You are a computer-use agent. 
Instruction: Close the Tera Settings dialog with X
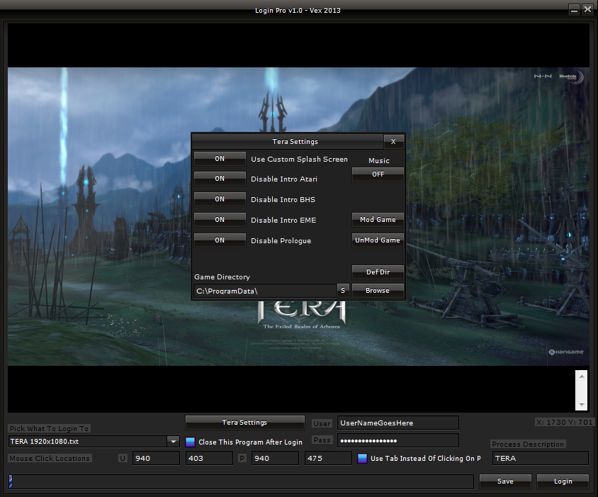(x=393, y=141)
